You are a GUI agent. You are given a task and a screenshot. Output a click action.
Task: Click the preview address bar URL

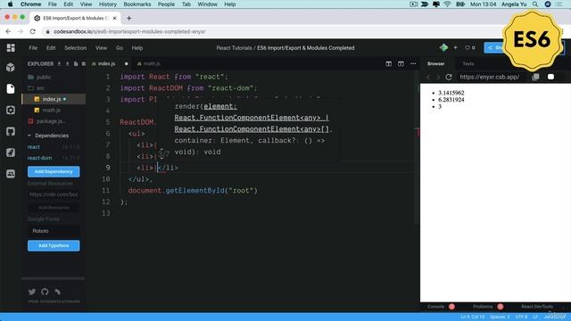pyautogui.click(x=490, y=77)
